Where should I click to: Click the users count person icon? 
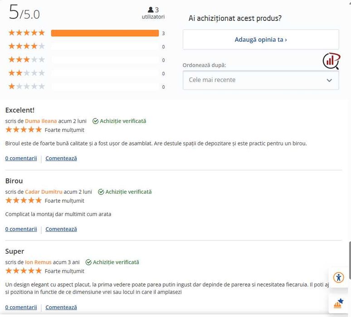coord(151,10)
